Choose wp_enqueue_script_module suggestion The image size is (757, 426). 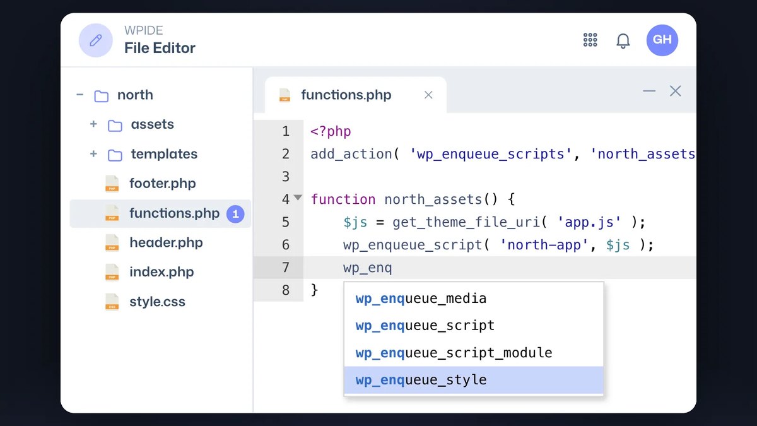(x=474, y=353)
